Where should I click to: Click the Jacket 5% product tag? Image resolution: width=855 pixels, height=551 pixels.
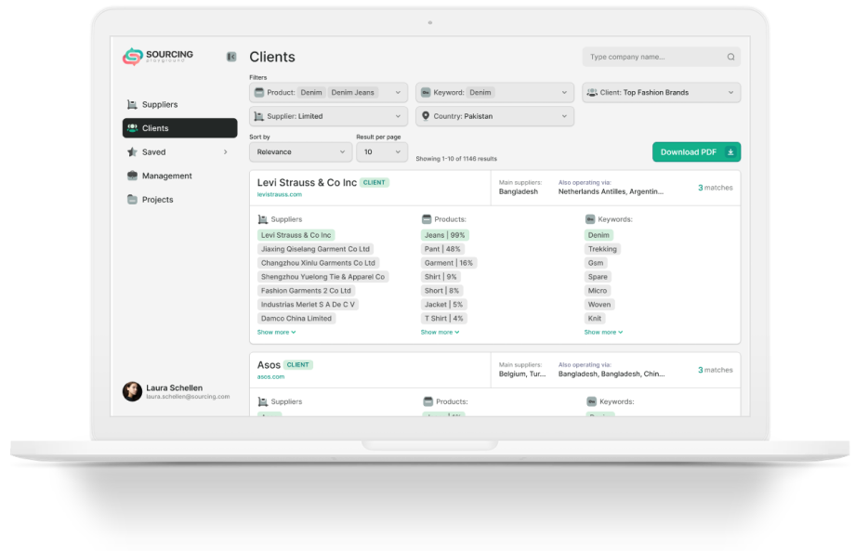(444, 305)
